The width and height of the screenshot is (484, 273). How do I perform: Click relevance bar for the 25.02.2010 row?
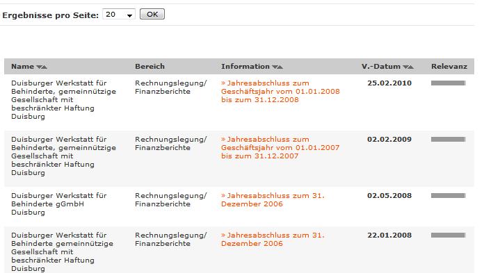449,83
